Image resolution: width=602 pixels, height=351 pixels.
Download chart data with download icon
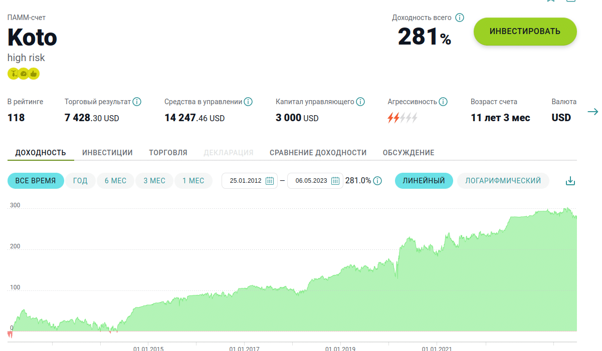tap(570, 181)
